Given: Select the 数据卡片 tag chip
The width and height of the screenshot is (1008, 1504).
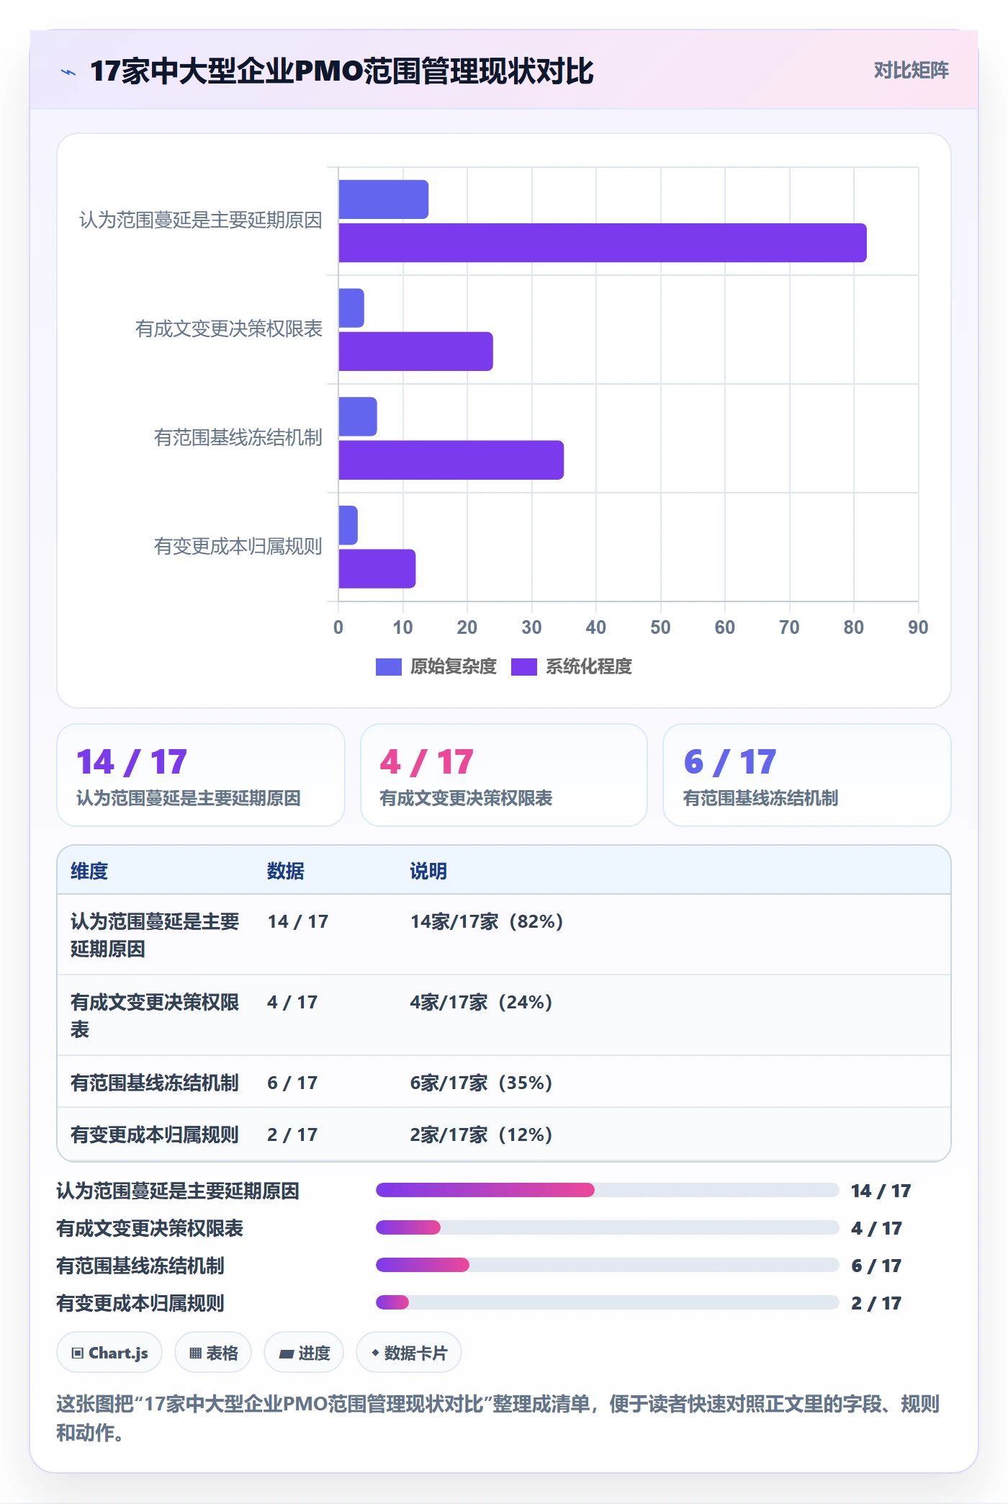Looking at the screenshot, I should pos(409,1353).
